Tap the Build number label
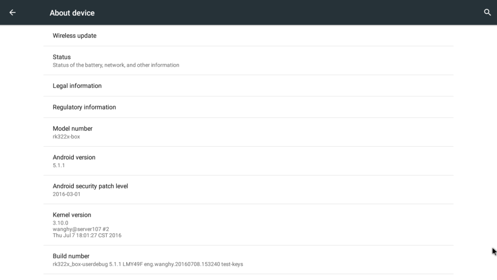The width and height of the screenshot is (497, 280). (71, 256)
